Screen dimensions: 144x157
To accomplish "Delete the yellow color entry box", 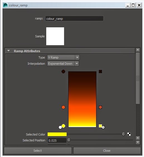I will [100, 126].
